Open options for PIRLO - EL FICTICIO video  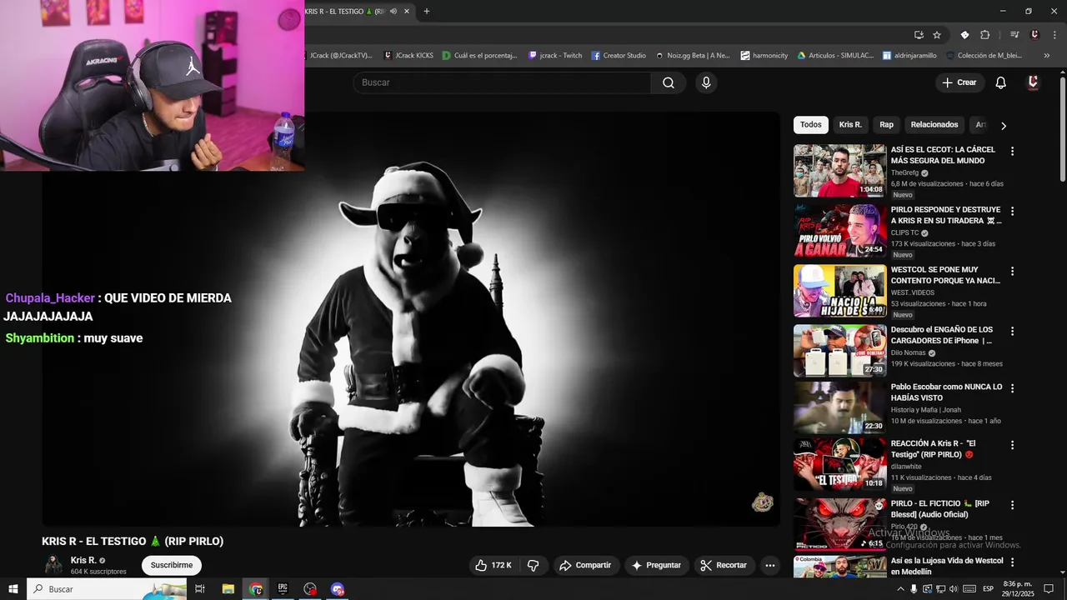click(1013, 505)
